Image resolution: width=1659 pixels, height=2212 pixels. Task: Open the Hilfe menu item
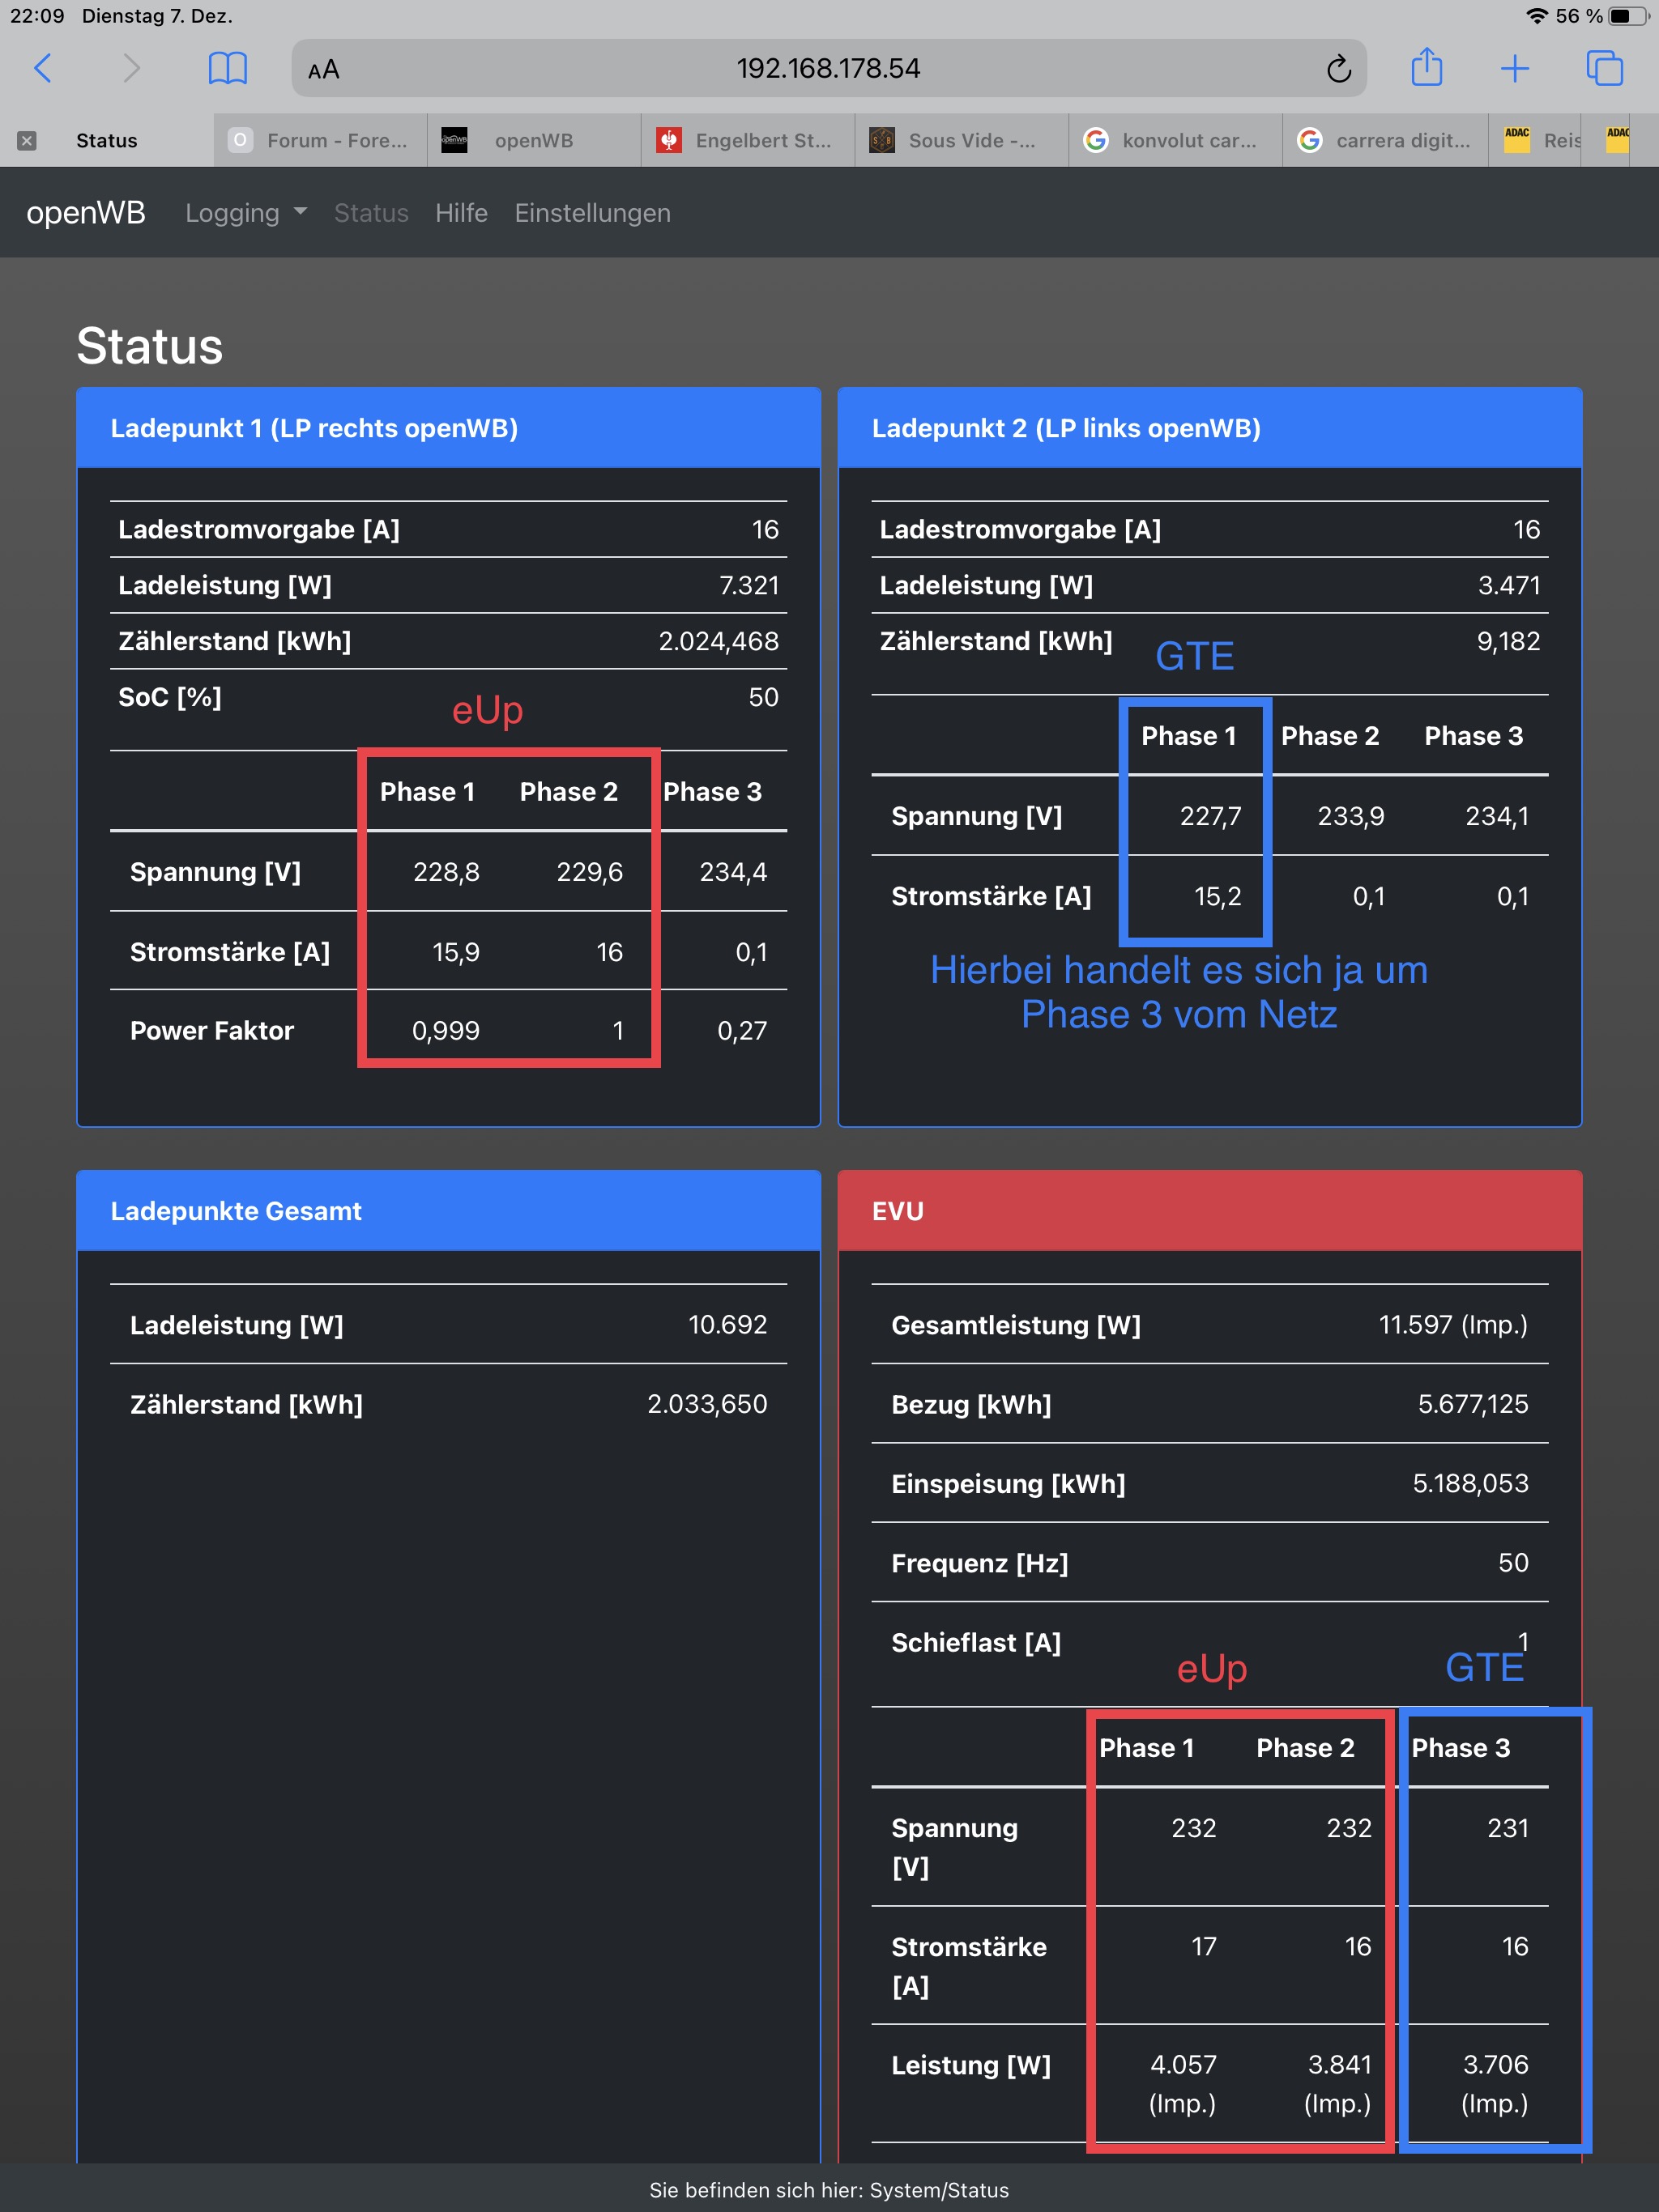461,213
